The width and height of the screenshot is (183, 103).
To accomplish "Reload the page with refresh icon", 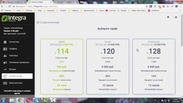I will tap(10, 6).
